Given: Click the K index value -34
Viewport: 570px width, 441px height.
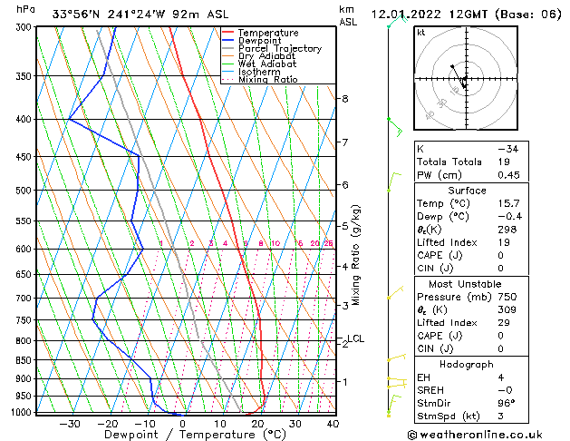Looking at the screenshot, I should tap(507, 149).
